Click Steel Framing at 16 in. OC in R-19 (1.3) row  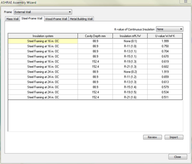pyautogui.click(x=43, y=62)
